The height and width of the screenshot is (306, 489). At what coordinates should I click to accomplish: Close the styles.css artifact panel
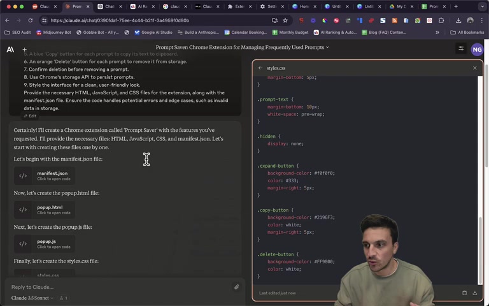(474, 68)
